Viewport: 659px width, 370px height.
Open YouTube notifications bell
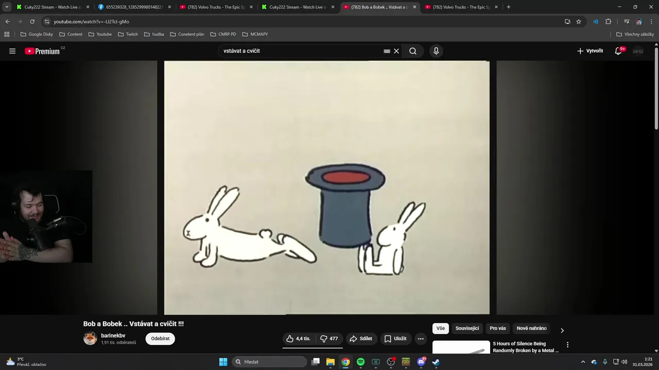pos(618,51)
